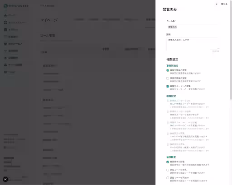Click the T-shaped icon in the sidebar

[5, 51]
